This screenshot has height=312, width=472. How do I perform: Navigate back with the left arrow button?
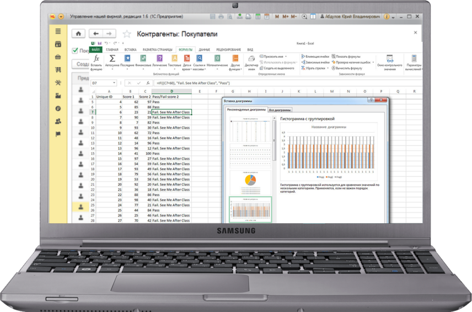(x=96, y=34)
